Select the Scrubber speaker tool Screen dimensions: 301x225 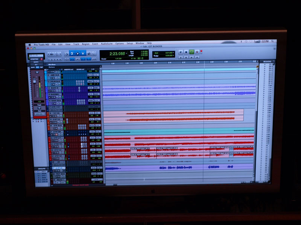89,54
